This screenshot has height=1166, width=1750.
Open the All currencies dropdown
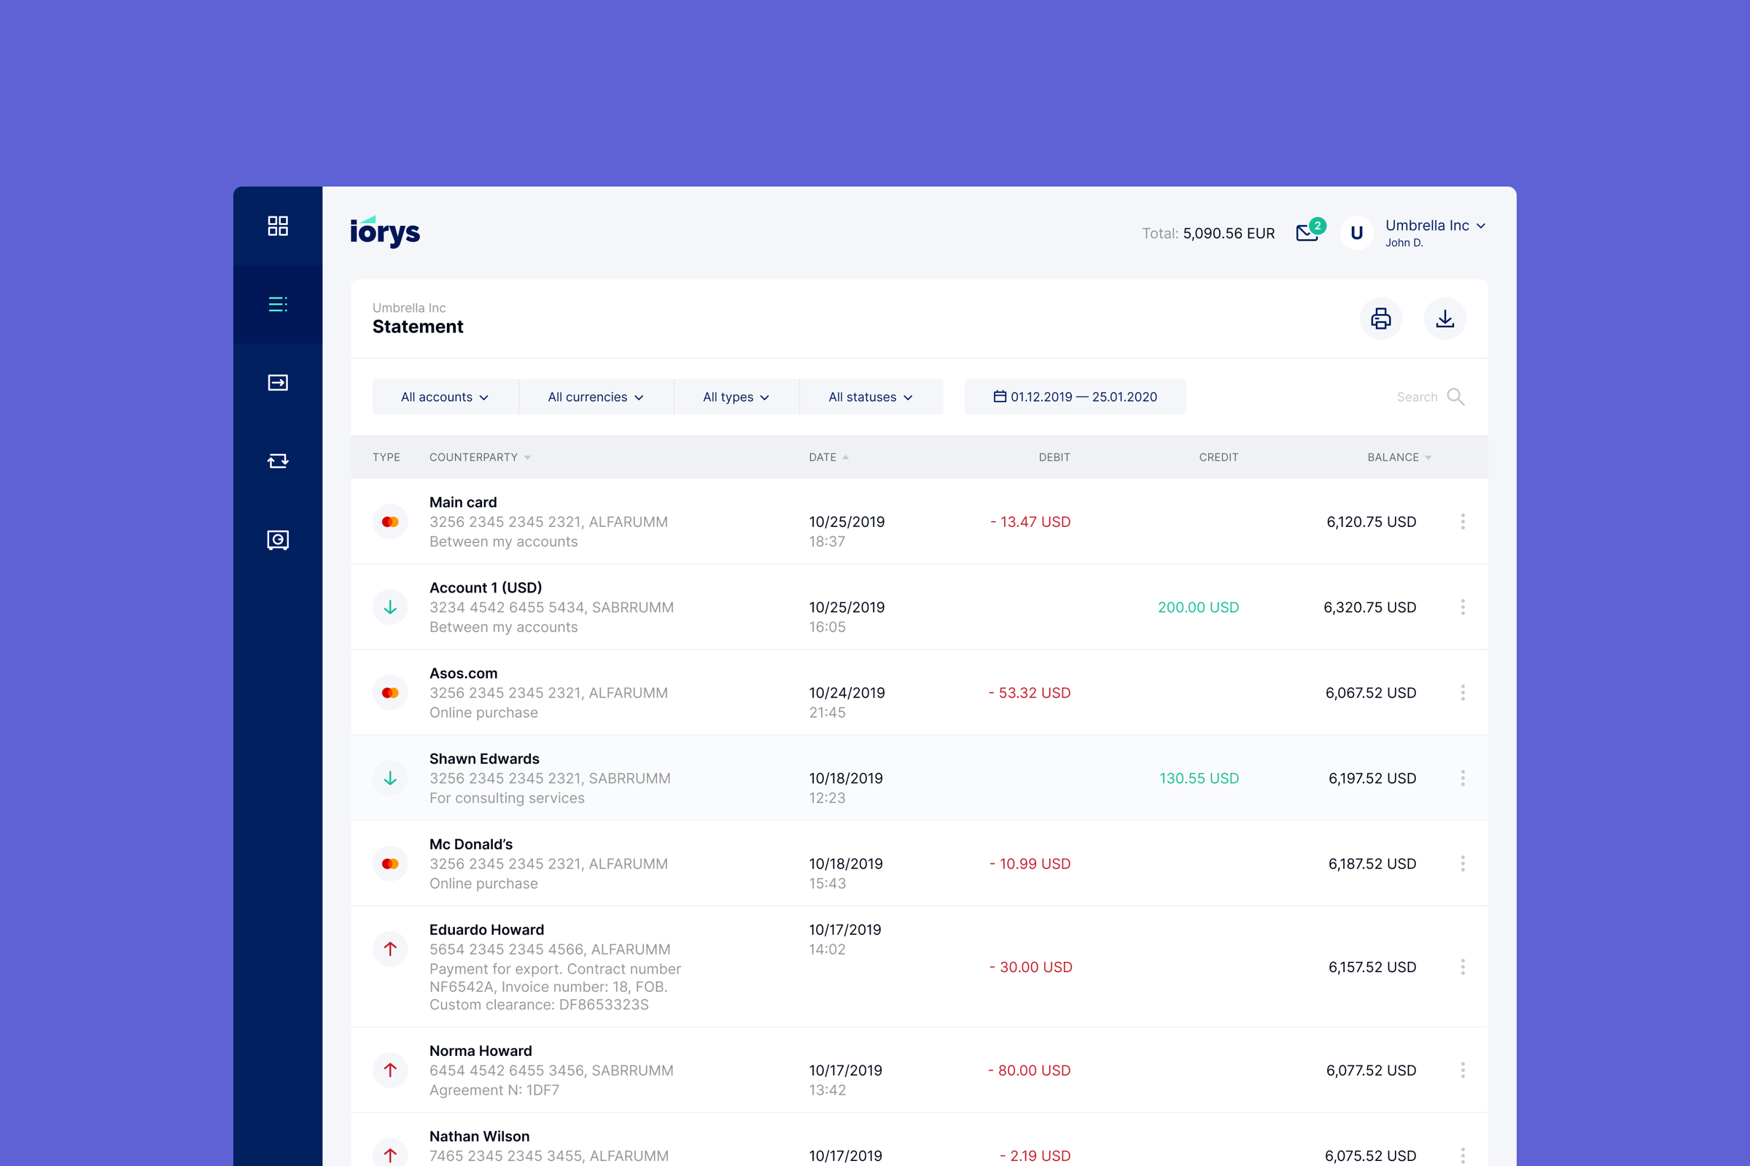[x=596, y=396]
